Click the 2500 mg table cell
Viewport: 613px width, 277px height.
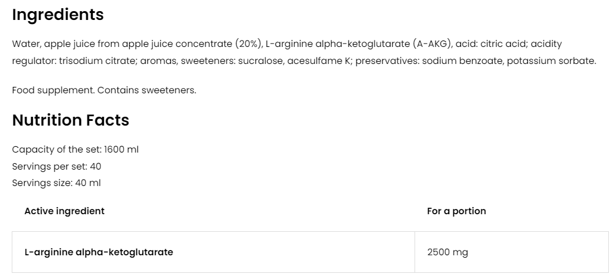[447, 252]
